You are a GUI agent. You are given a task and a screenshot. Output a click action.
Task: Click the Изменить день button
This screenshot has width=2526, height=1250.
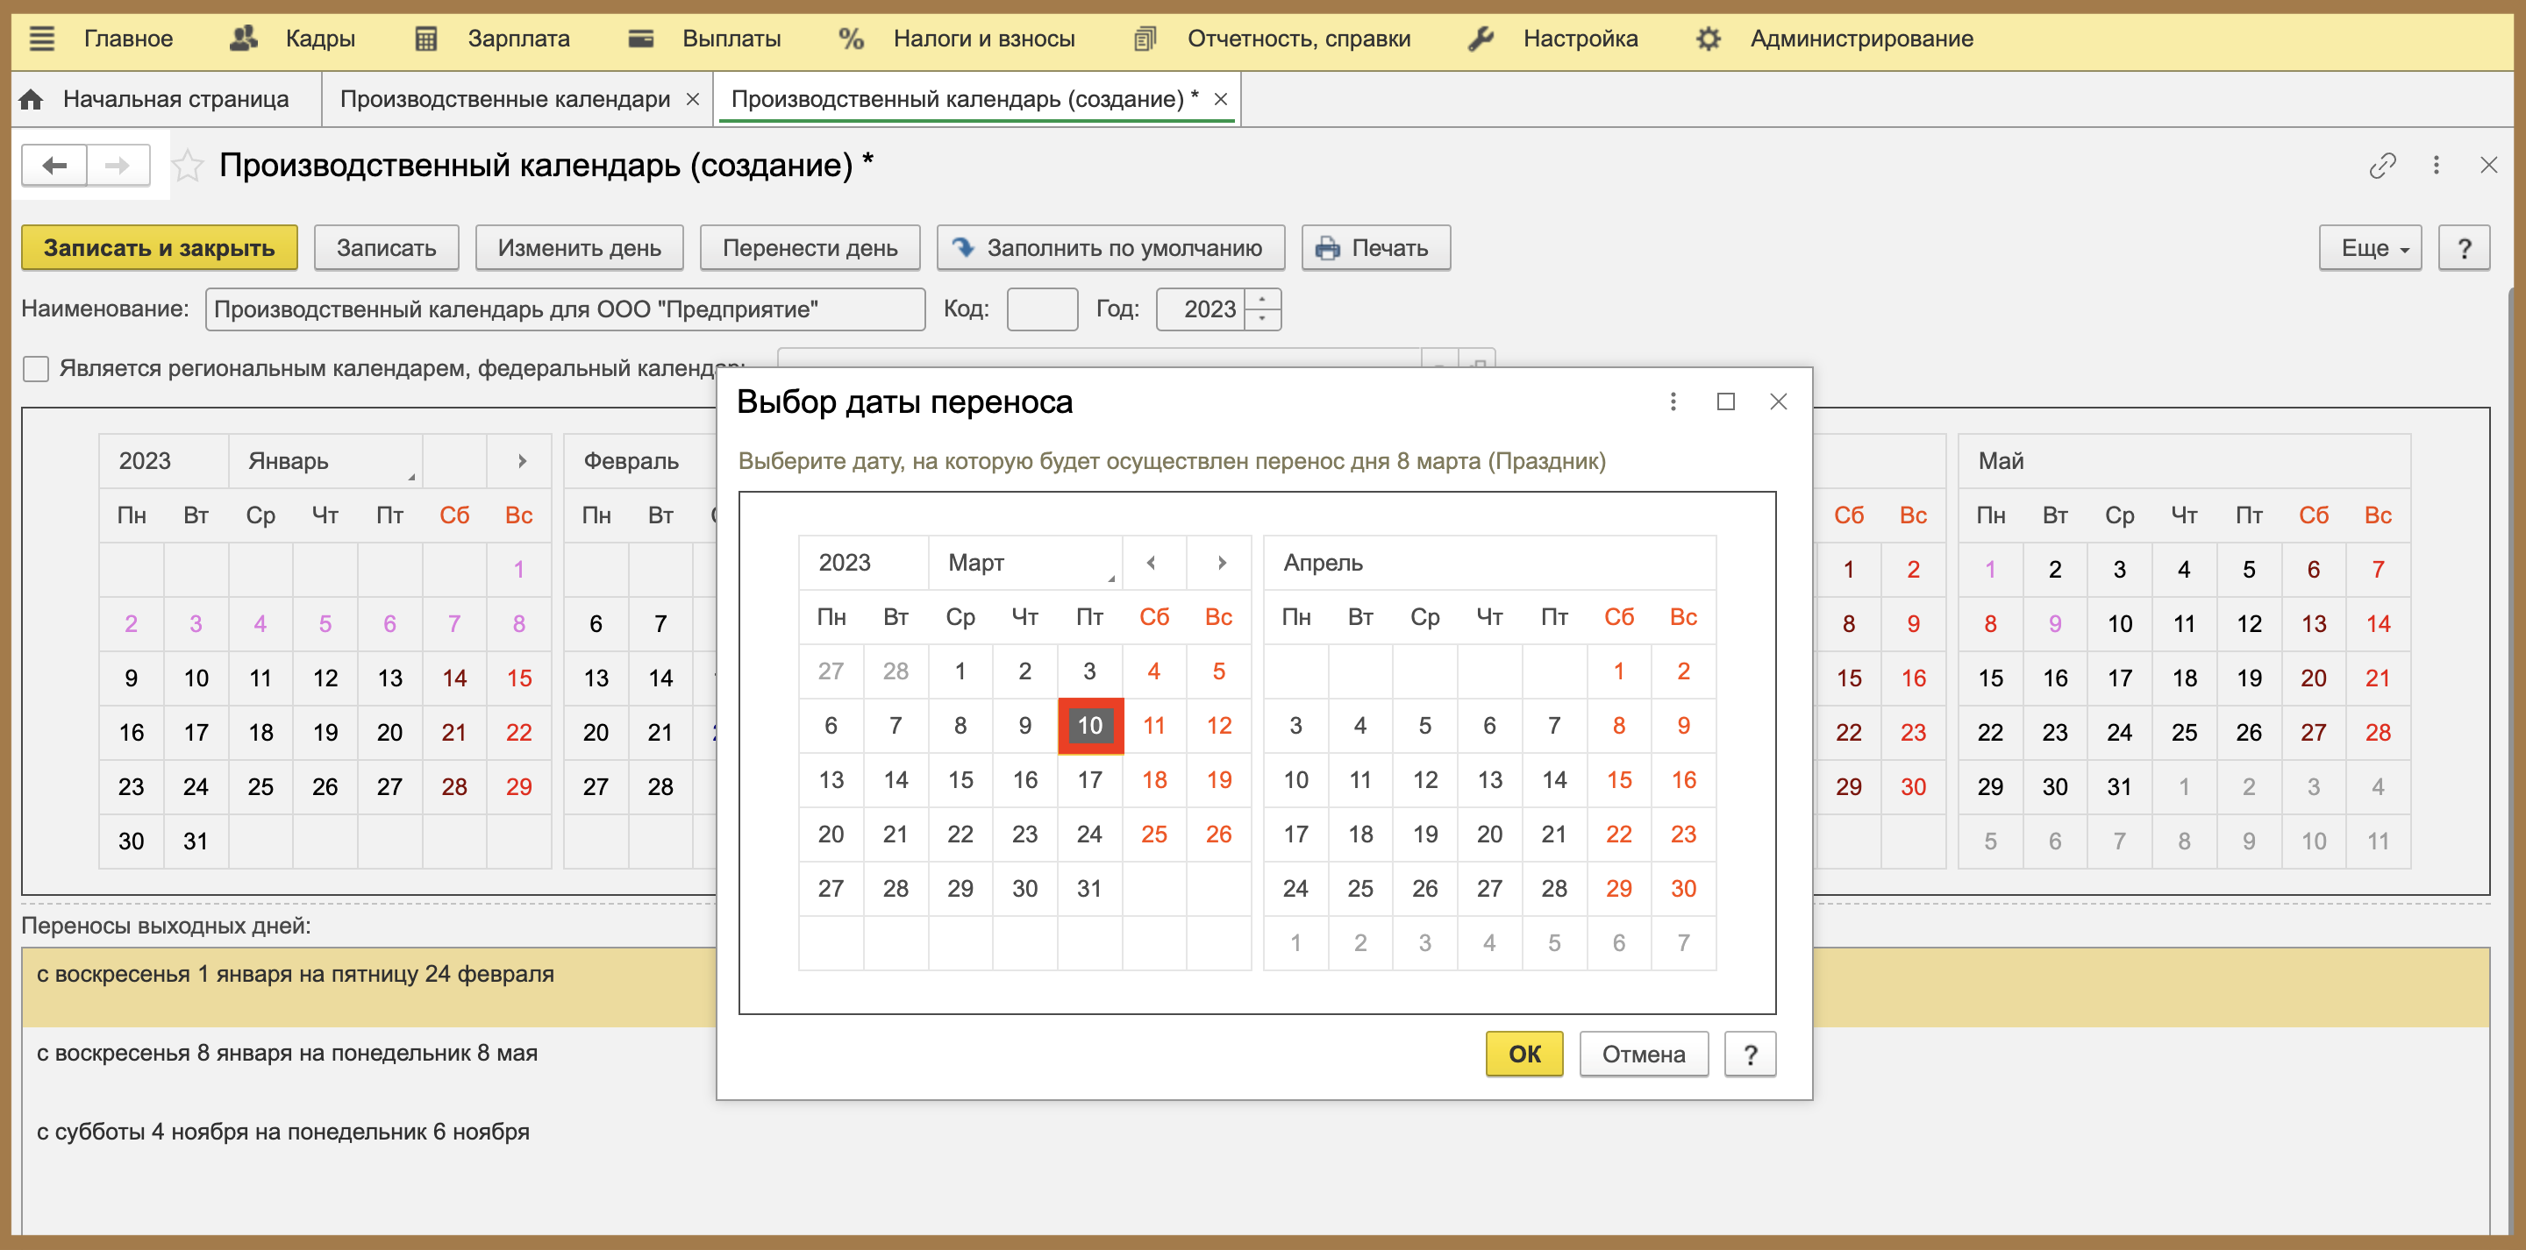tap(580, 248)
